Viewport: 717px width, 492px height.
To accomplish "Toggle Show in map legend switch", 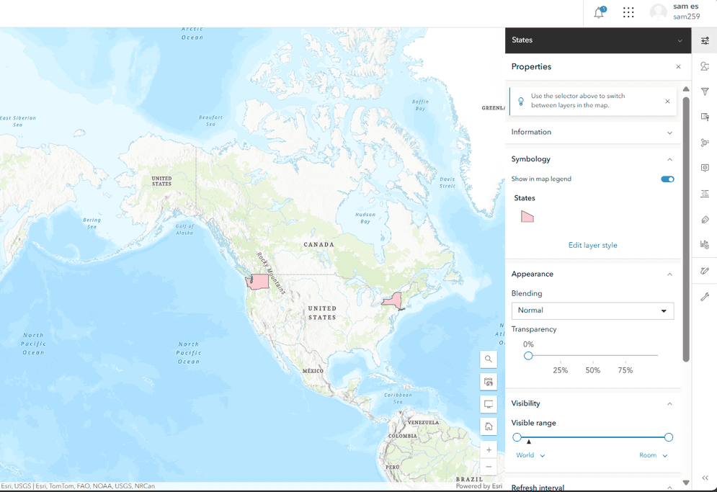I will click(x=667, y=179).
